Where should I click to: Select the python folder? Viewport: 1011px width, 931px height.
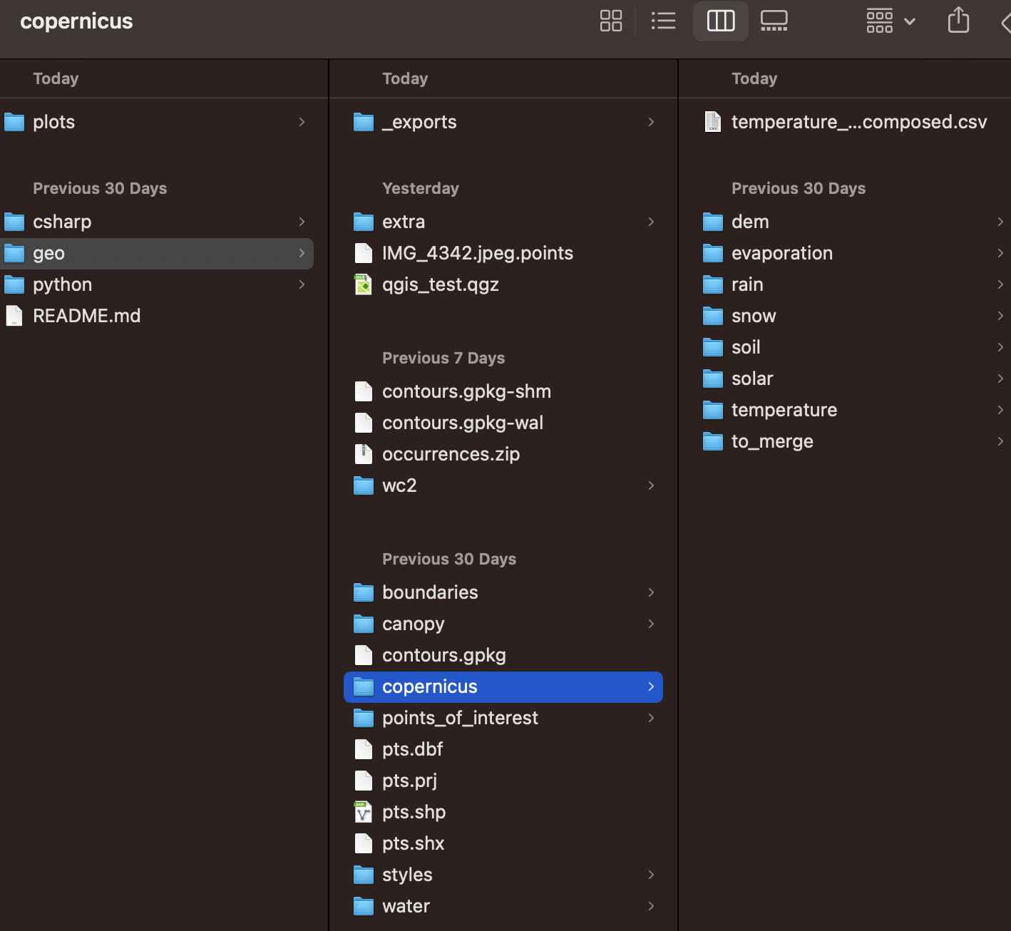62,284
